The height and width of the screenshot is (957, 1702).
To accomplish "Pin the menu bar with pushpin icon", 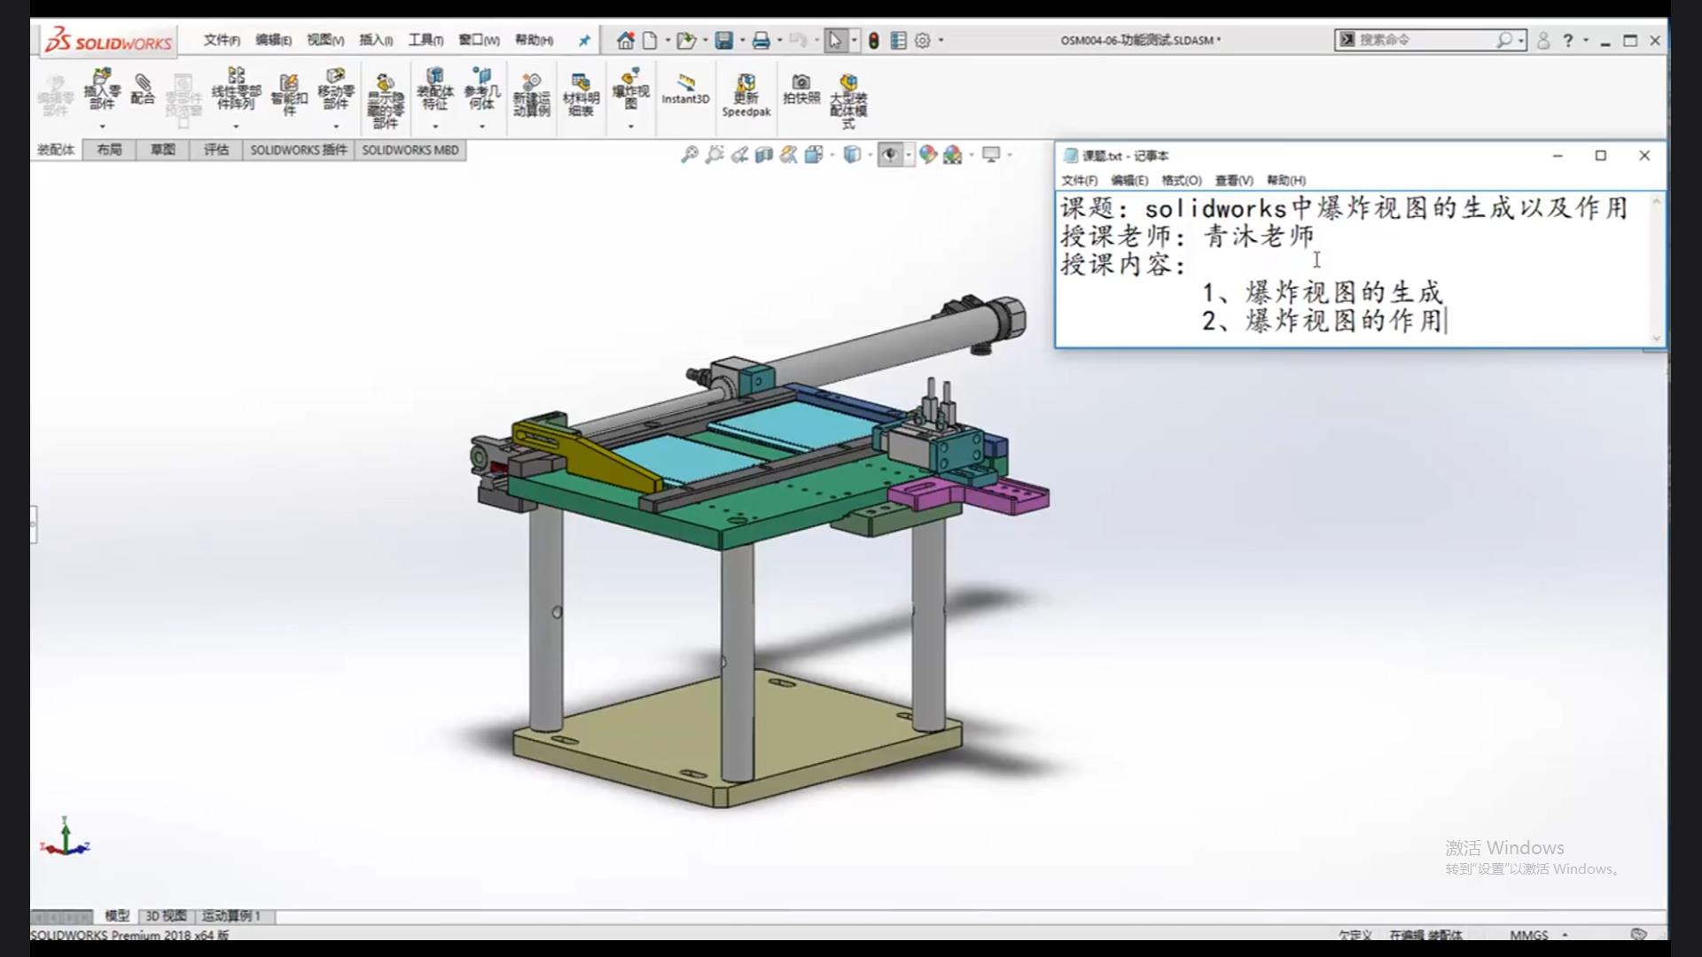I will [x=583, y=41].
